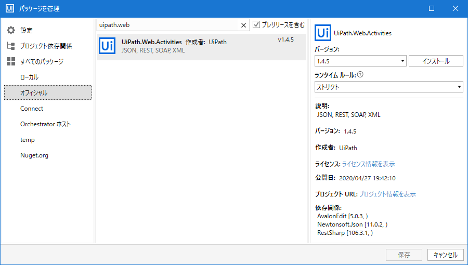The height and width of the screenshot is (265, 468).
Task: Click the すべてのパッケージ grid icon
Action: (11, 61)
